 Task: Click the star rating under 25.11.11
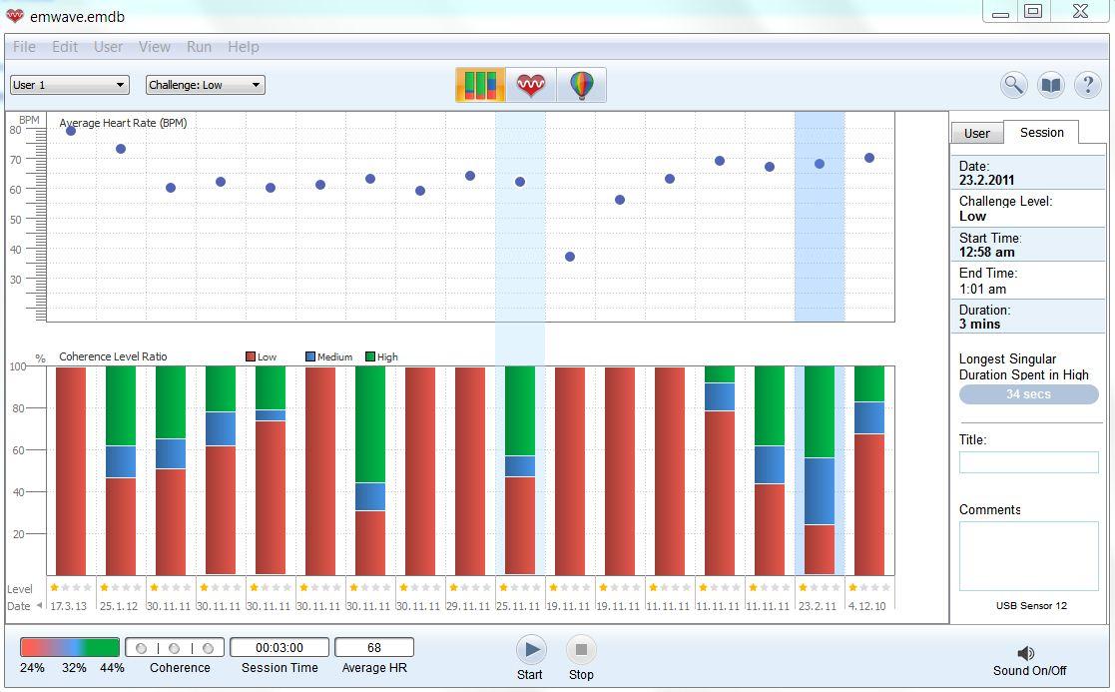click(x=520, y=587)
